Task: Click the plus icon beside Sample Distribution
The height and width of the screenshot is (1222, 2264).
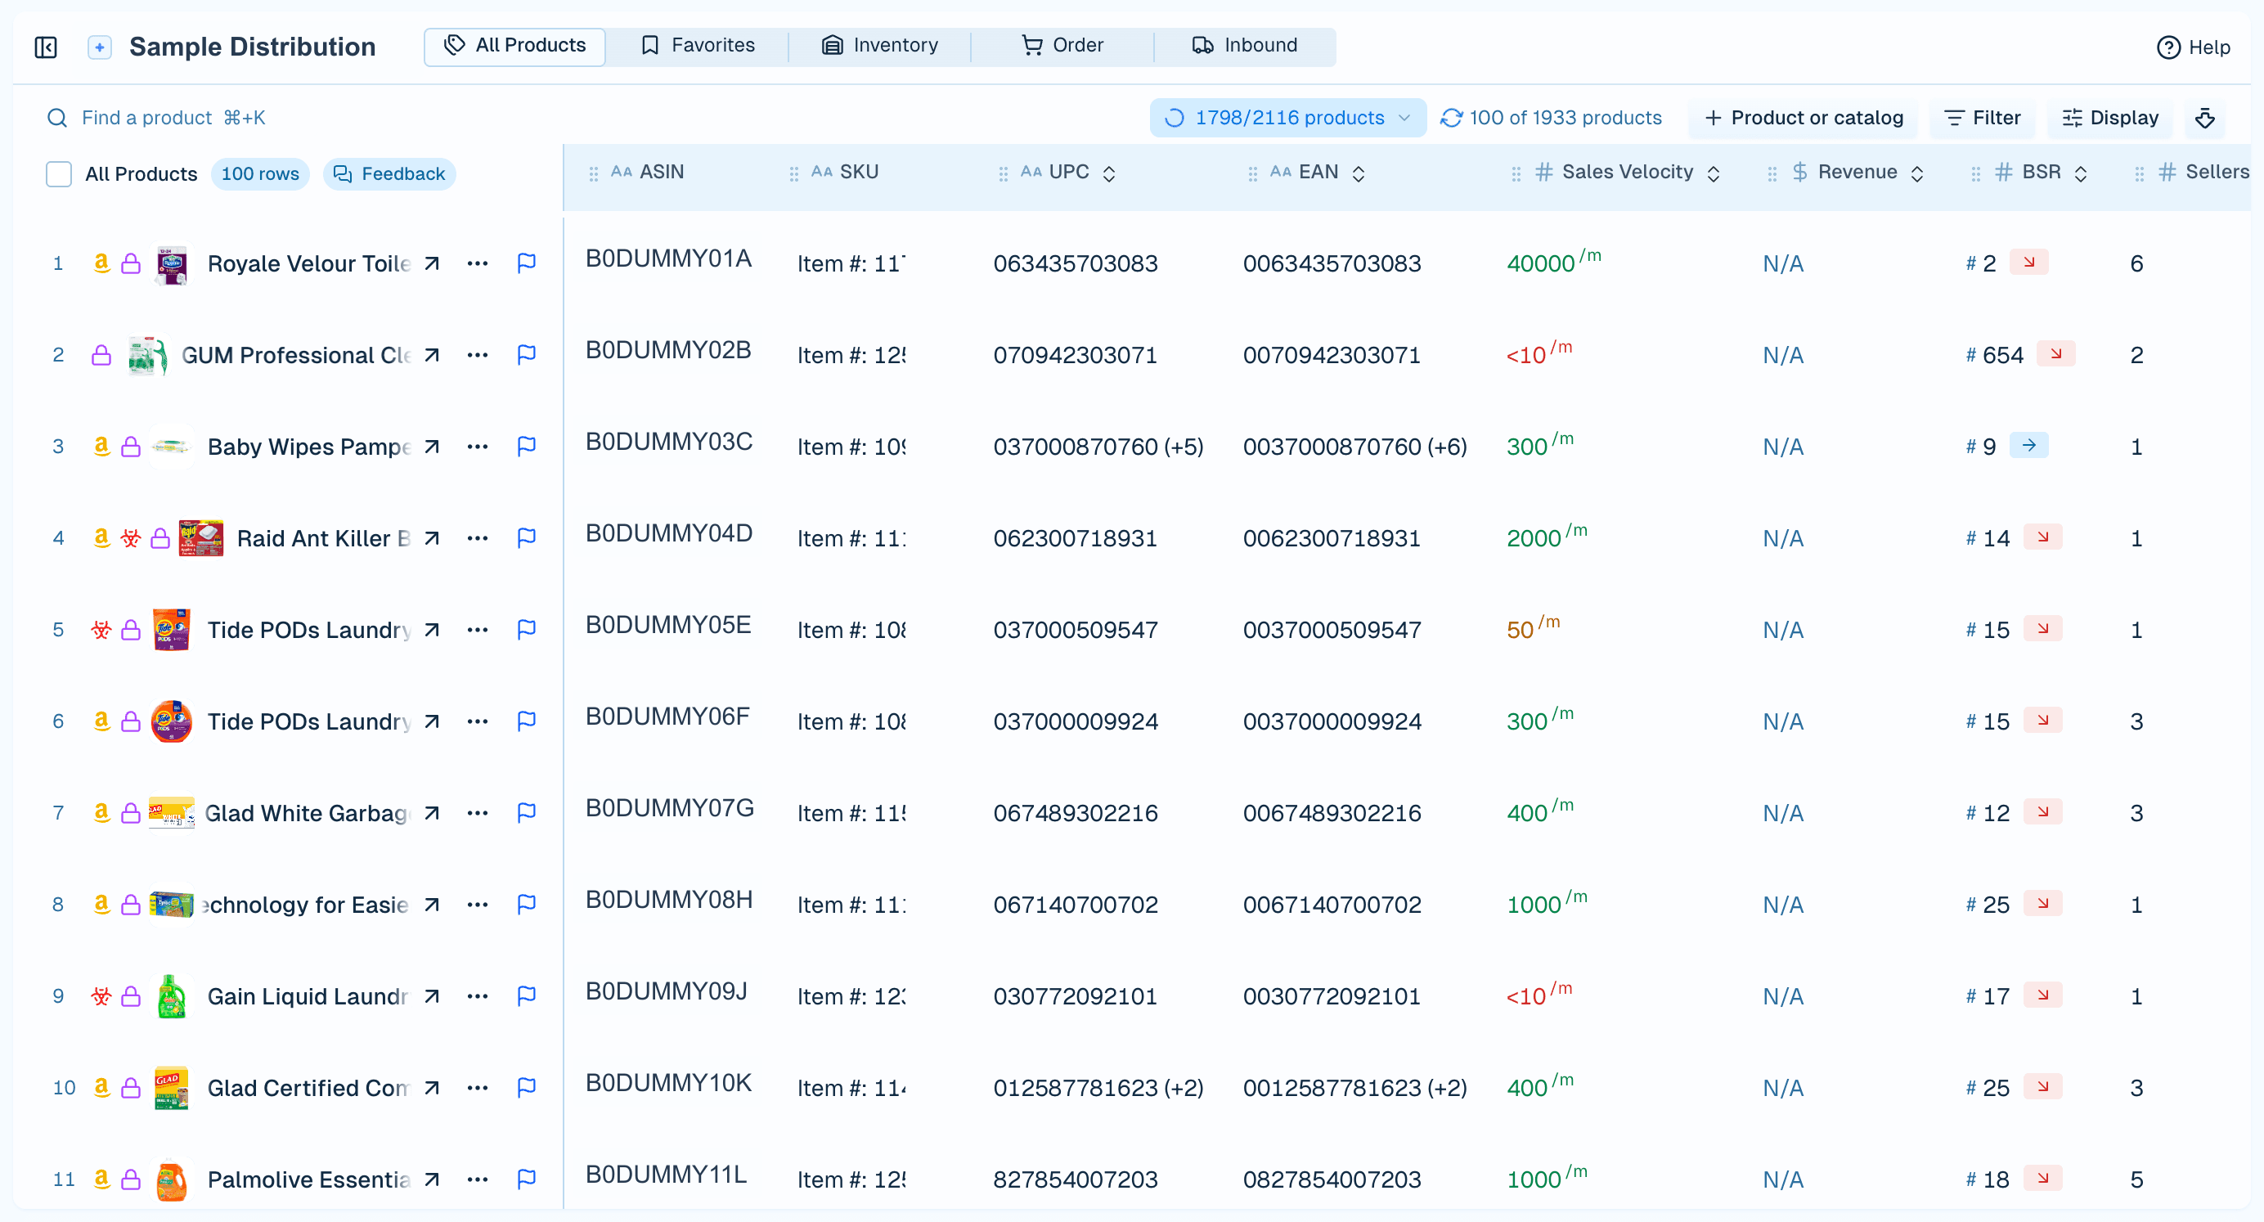Action: [100, 47]
